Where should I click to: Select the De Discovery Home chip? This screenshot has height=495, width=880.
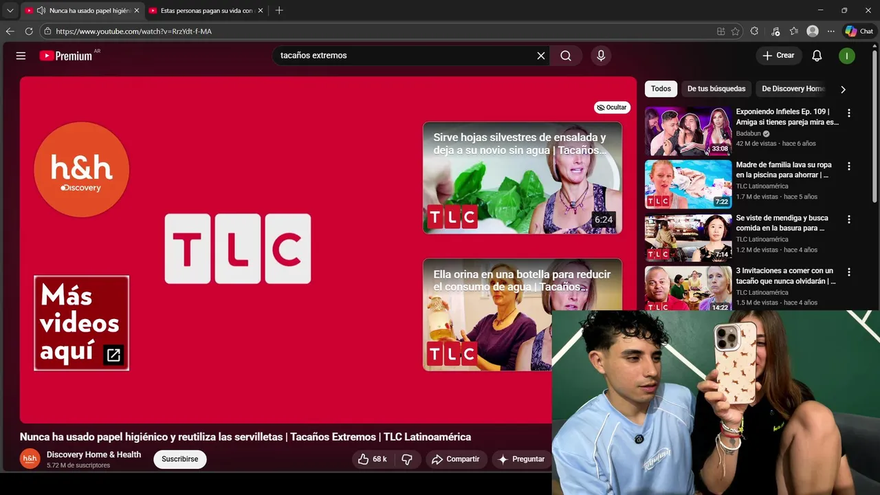point(793,89)
